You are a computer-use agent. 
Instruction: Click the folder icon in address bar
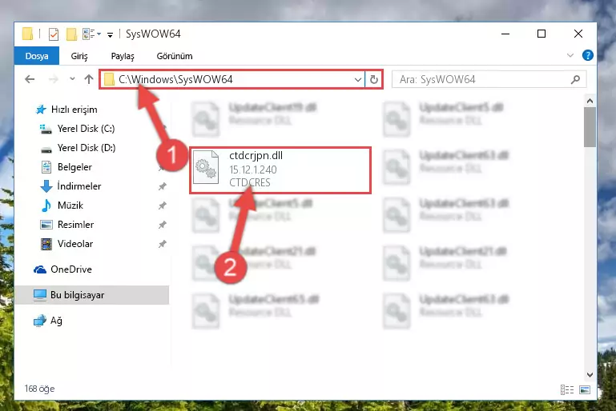[x=109, y=80]
